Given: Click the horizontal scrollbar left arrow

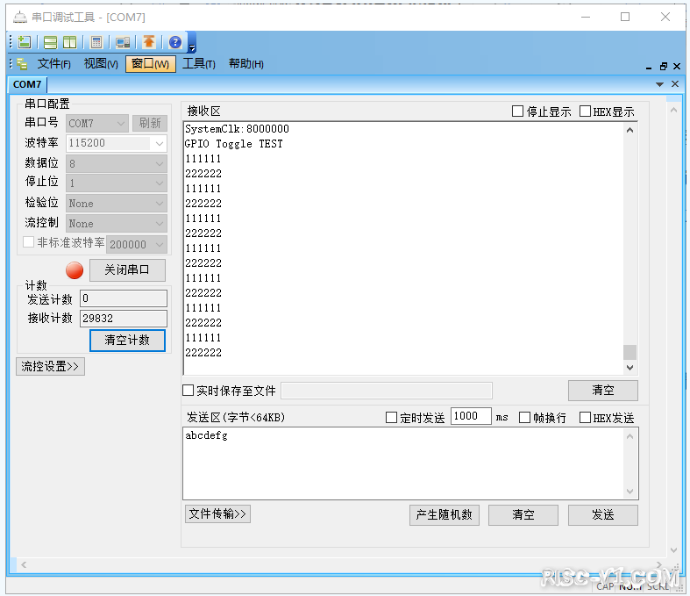Looking at the screenshot, I should [24, 564].
